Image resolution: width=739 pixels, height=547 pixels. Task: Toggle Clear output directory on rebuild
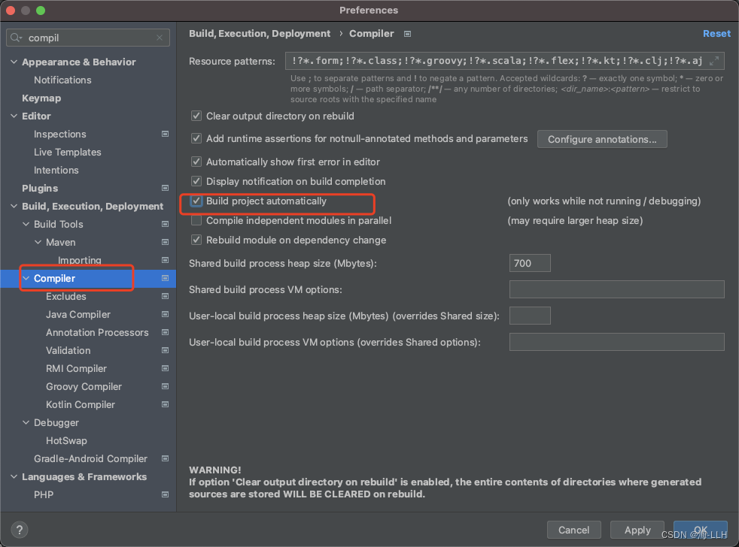(x=196, y=116)
